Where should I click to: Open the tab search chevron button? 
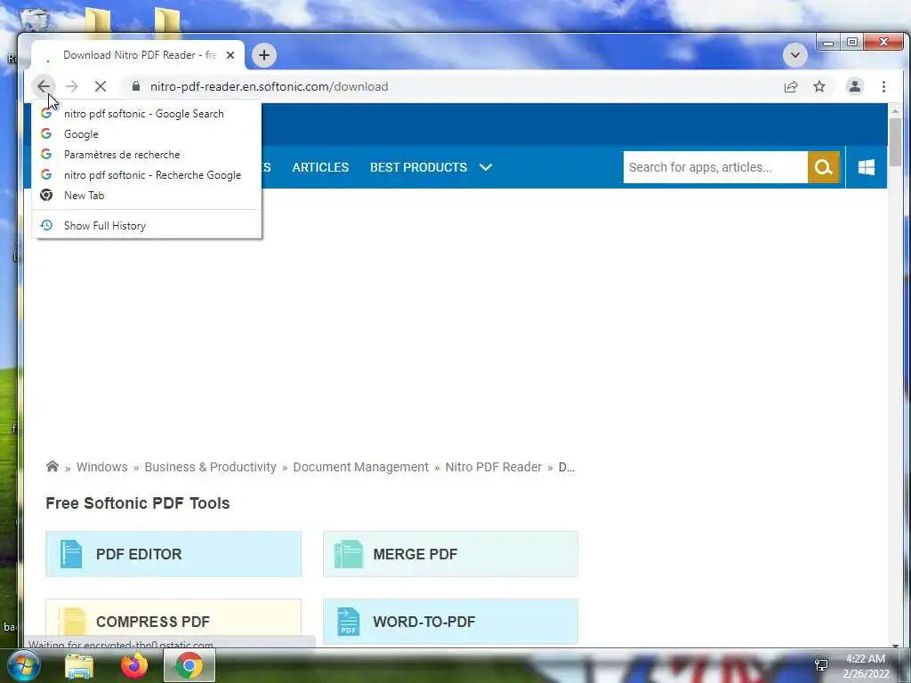click(x=794, y=55)
